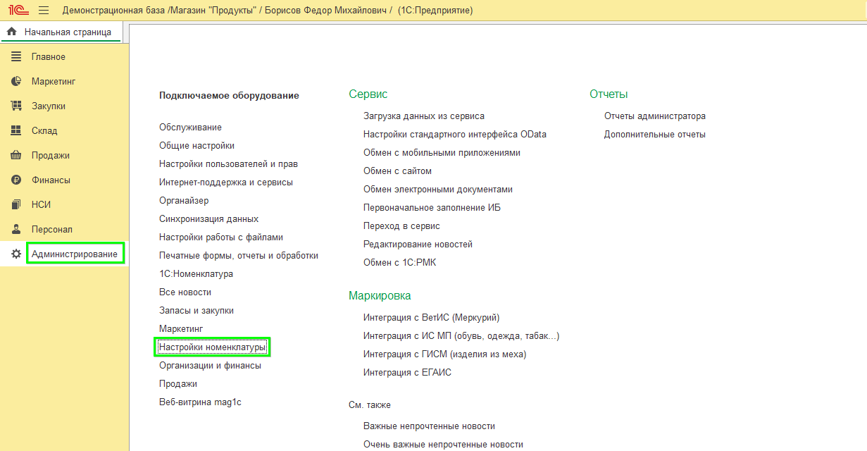Viewport: 867px width, 451px height.
Task: Open the Продажи section in the sidebar
Action: click(51, 155)
